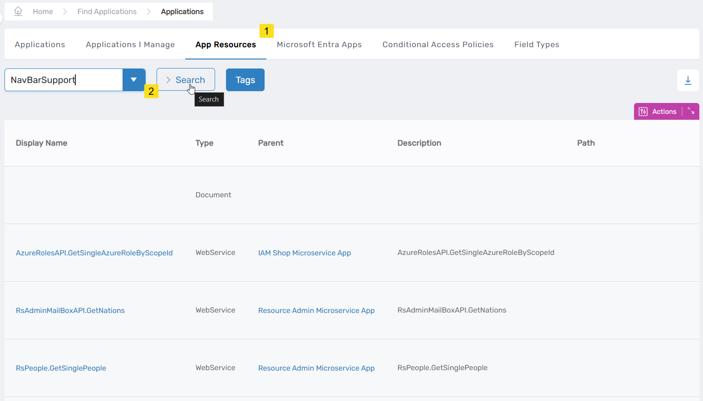Open the RsAdminMailBoxAPI.GetNations resource

click(70, 310)
